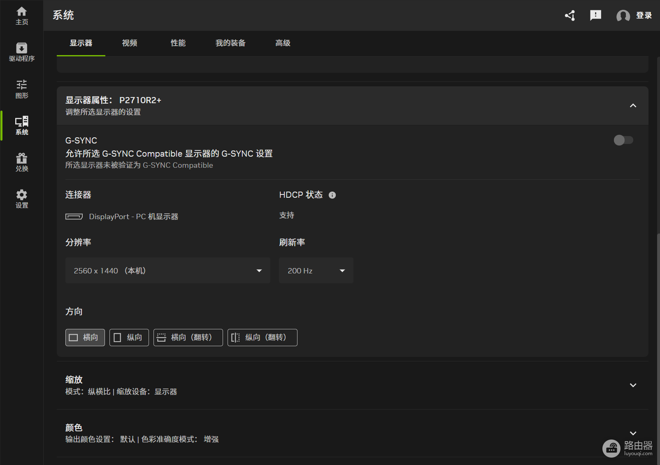This screenshot has height=465, width=660.
Task: Click the DisplayPort - PC 机显示器 text
Action: click(x=134, y=217)
